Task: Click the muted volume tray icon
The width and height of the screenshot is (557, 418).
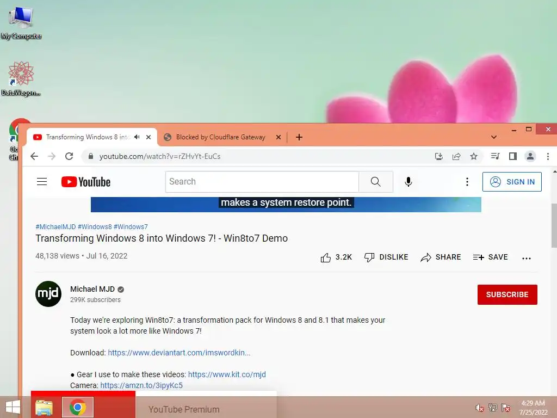Action: [x=480, y=408]
